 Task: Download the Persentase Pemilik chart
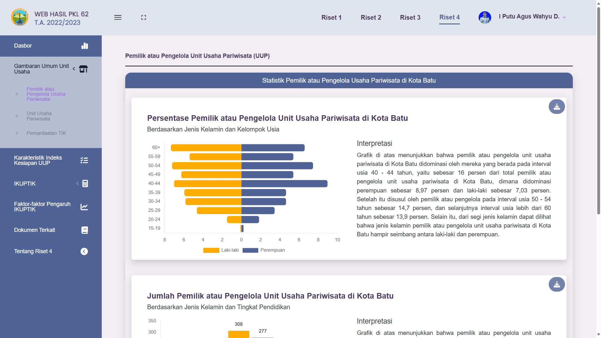(557, 107)
